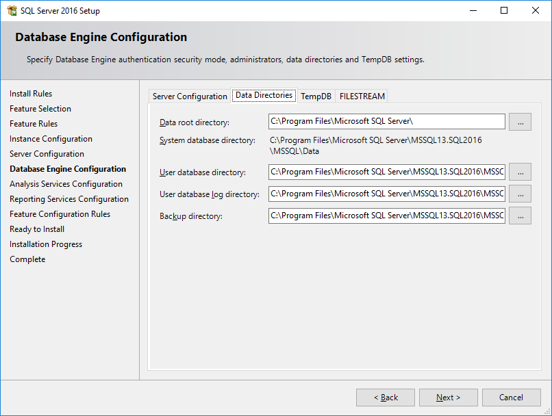552x416 pixels.
Task: Minimize the SQL Server 2016 Setup window
Action: [x=473, y=10]
